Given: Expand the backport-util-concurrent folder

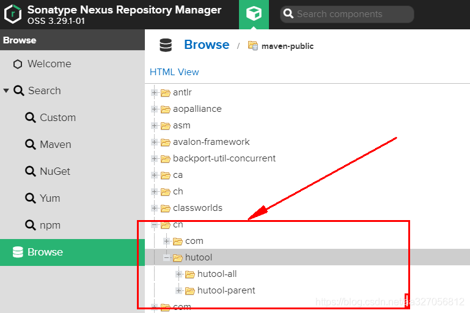Looking at the screenshot, I should [x=155, y=158].
